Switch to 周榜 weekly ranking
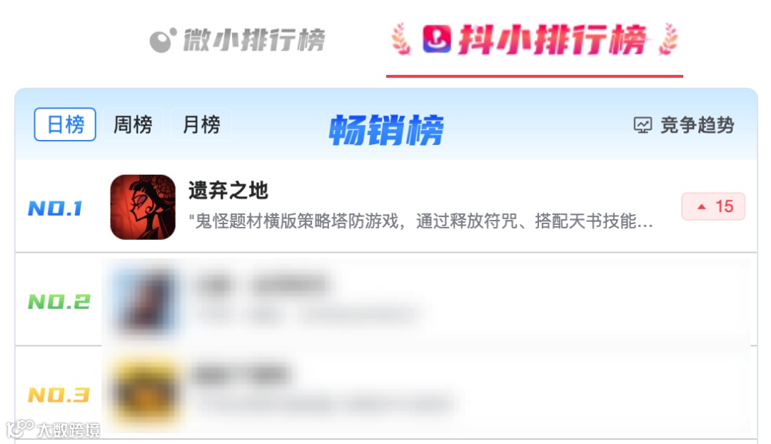 click(x=133, y=124)
